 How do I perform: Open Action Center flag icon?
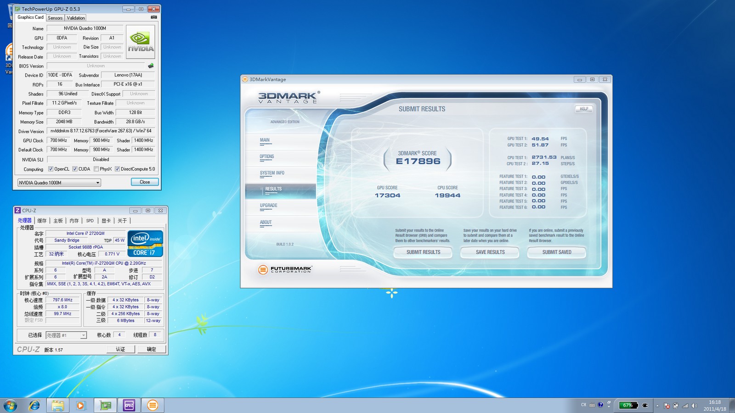(667, 406)
